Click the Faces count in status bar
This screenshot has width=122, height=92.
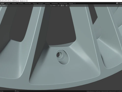(112, 91)
